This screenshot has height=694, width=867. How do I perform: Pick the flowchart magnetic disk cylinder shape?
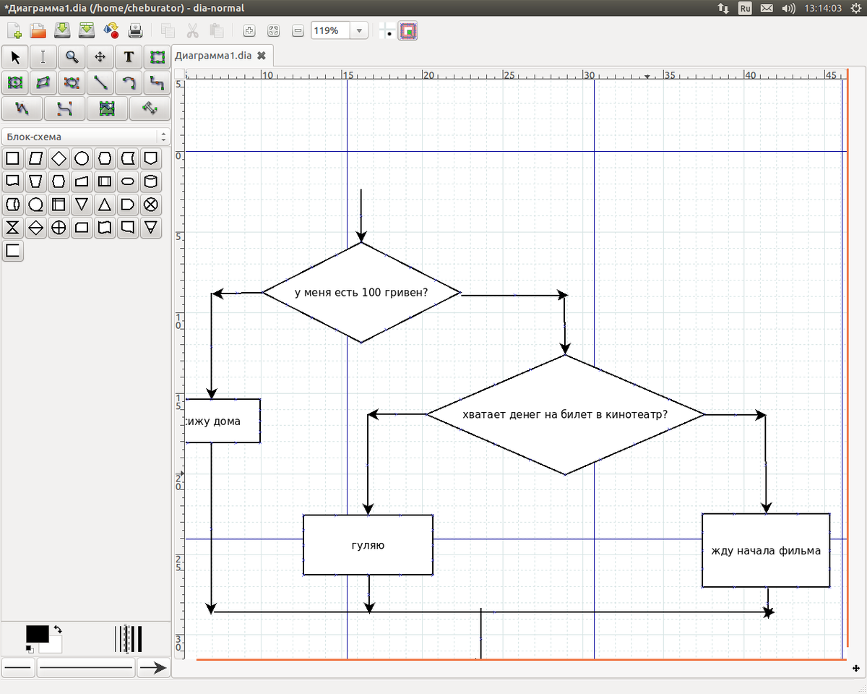pos(150,181)
